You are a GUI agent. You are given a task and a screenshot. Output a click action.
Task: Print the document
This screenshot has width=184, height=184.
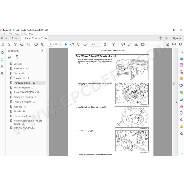pos(22,44)
